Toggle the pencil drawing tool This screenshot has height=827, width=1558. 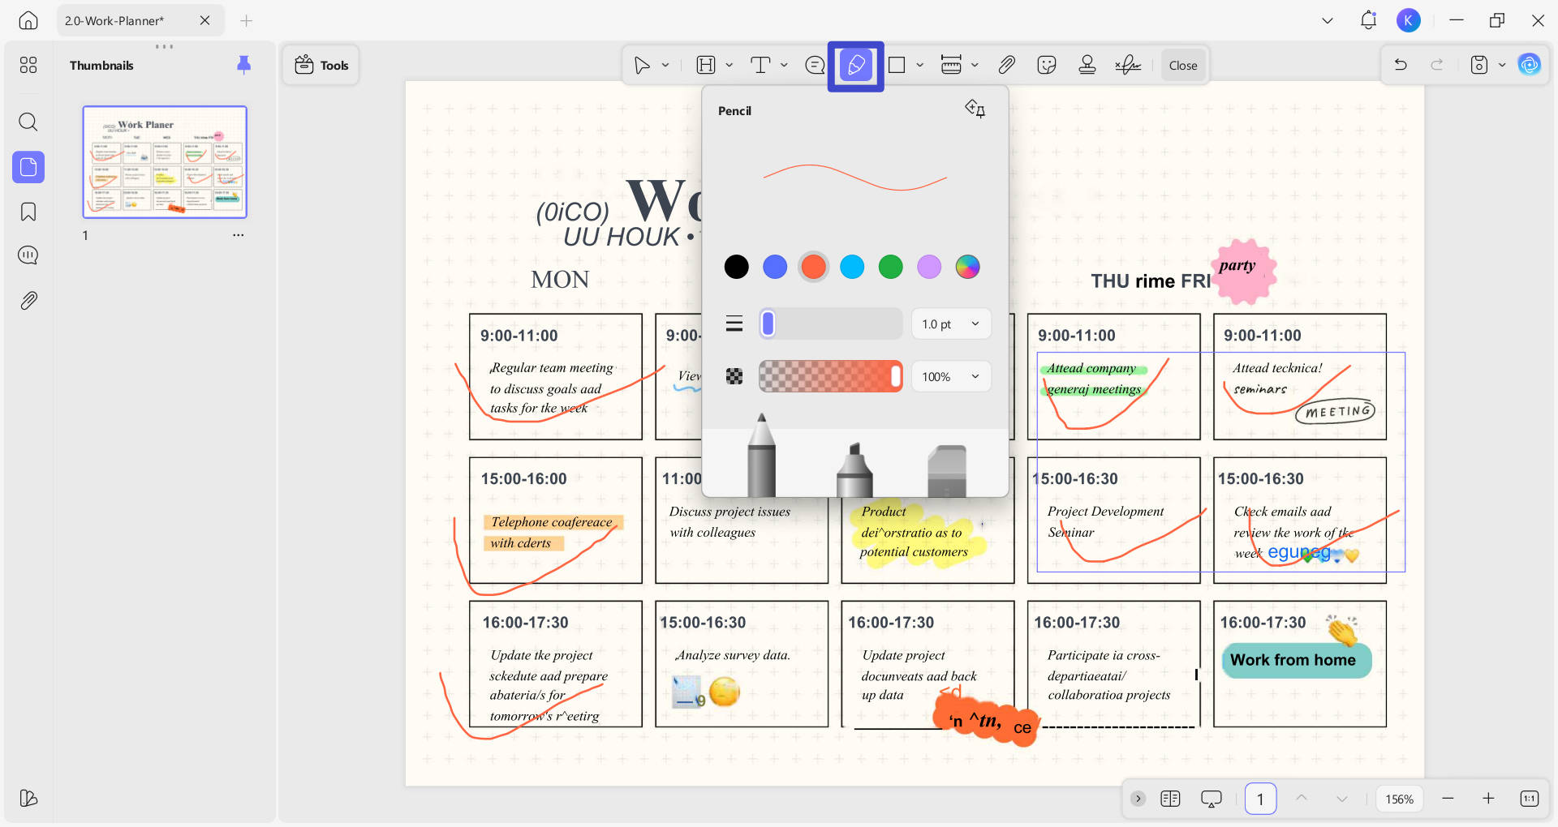[855, 65]
